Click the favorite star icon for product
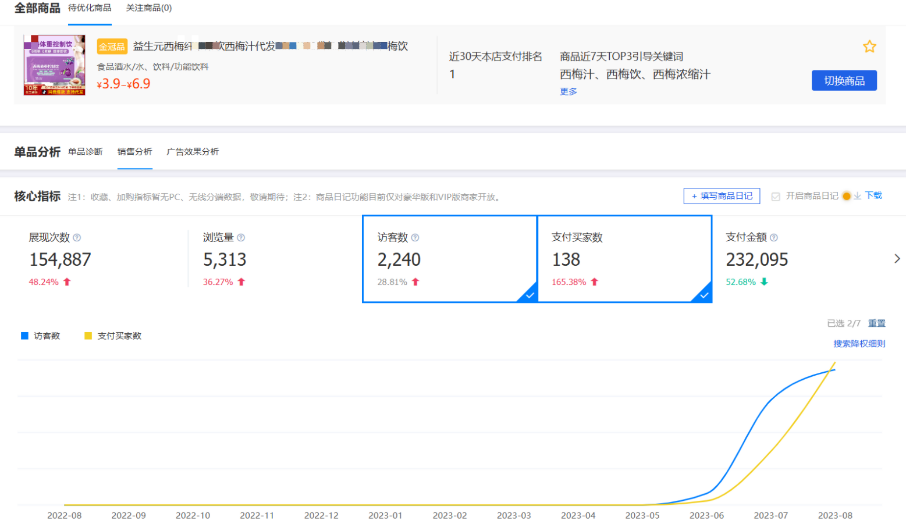The image size is (906, 531). [x=869, y=47]
